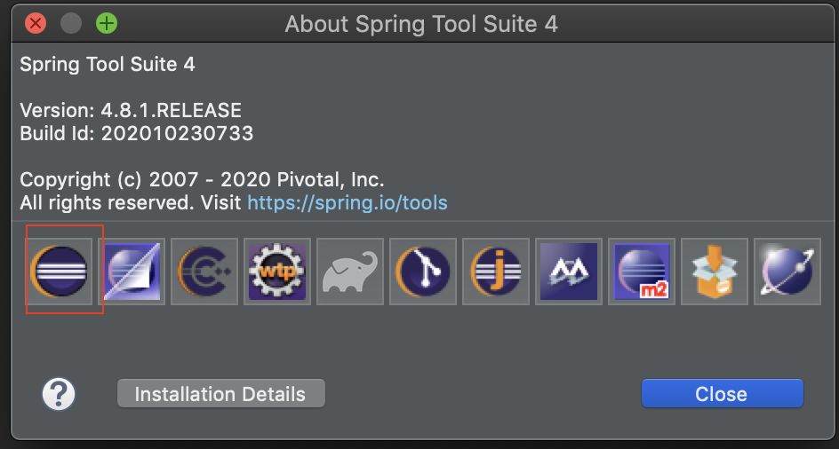Screen dimensions: 839x449
Task: Click the Eclipse platform feature icon
Action: coord(59,271)
